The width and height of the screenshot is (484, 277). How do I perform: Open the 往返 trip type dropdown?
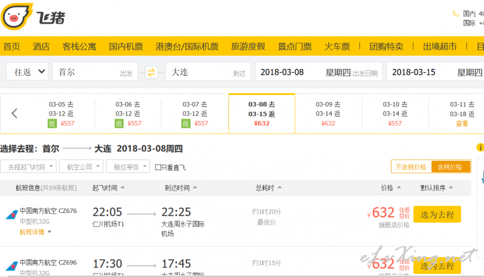[27, 71]
